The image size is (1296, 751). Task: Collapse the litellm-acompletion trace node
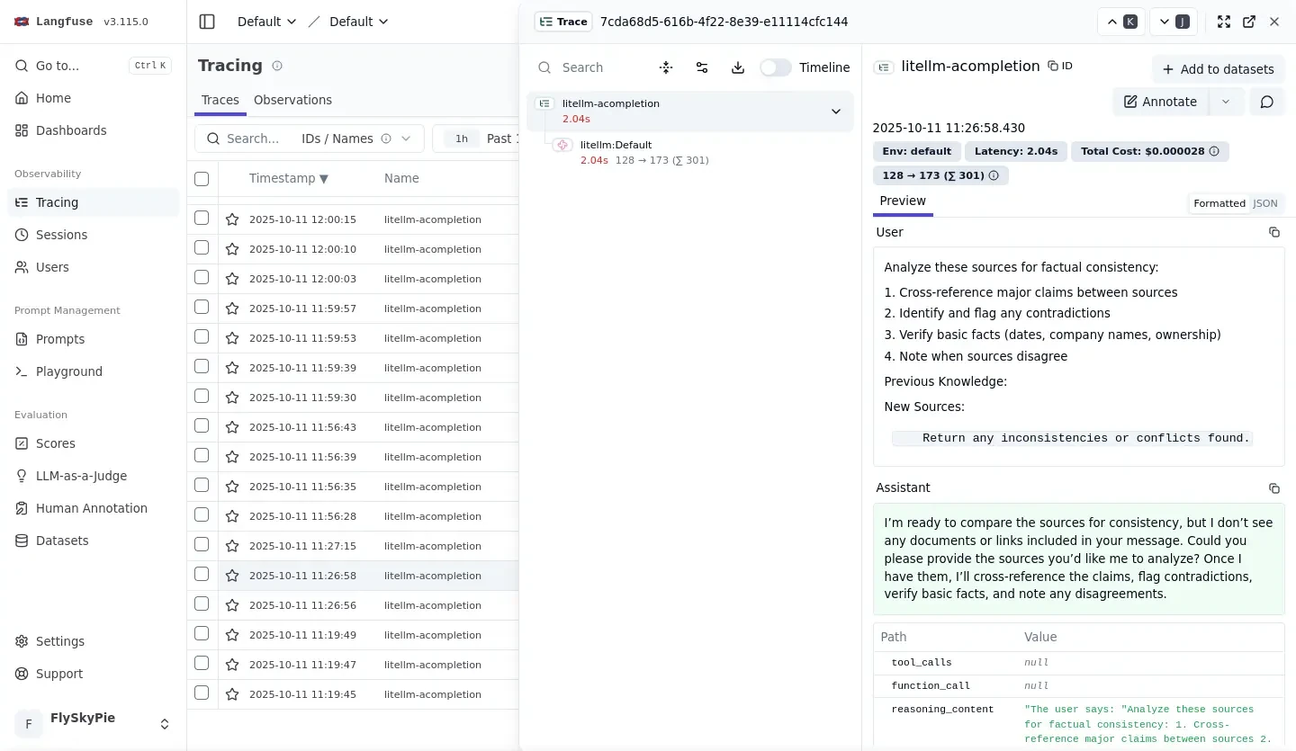click(835, 112)
